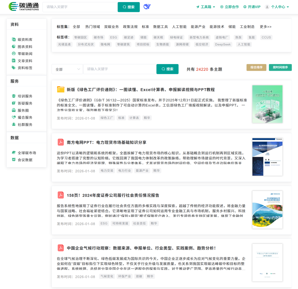Select the 人工智能 tag set tab

pos(179,27)
